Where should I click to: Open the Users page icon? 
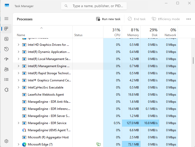6,69
